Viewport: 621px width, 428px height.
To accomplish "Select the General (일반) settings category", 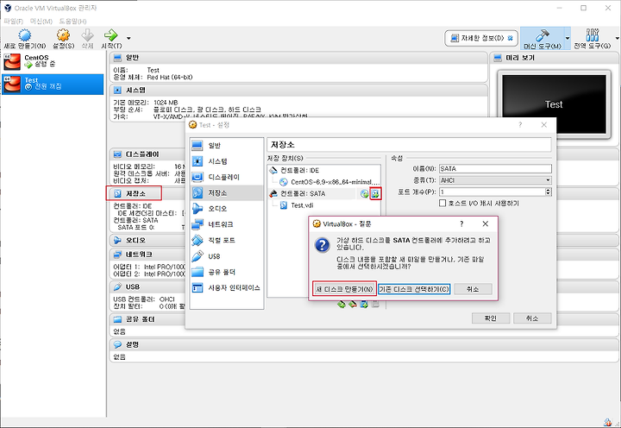I will click(227, 146).
